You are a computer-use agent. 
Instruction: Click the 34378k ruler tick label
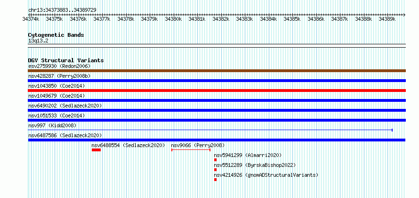126,19
